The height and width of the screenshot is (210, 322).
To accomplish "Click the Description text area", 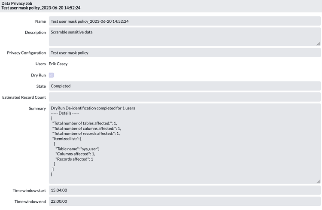I will (x=185, y=37).
